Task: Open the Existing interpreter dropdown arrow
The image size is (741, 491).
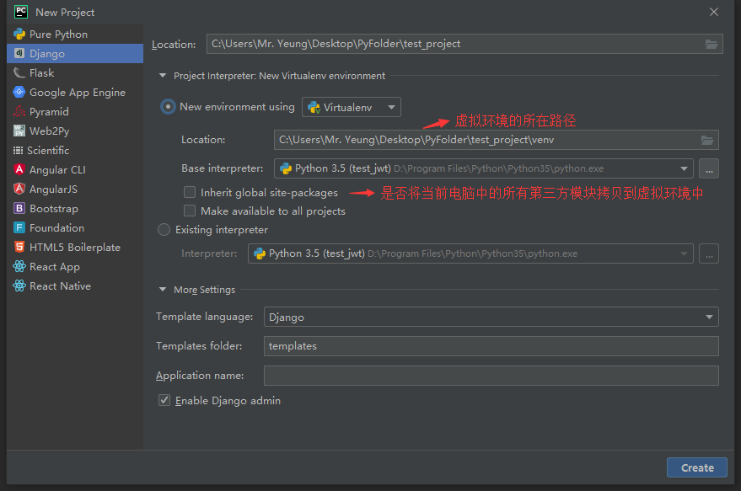Action: click(684, 254)
